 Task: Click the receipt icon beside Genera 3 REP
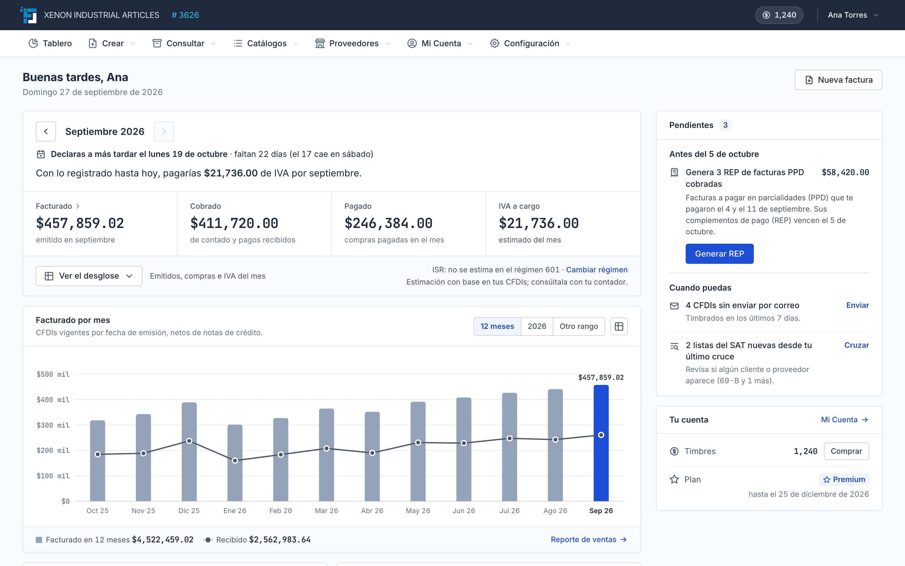coord(674,173)
